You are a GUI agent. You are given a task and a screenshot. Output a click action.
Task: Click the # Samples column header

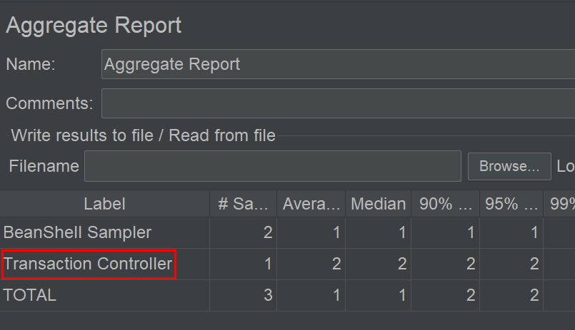click(243, 204)
